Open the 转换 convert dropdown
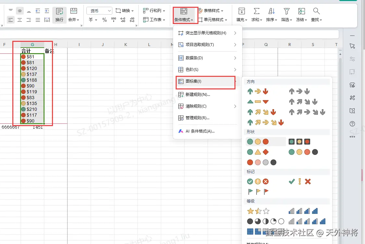The width and height of the screenshot is (365, 244). click(x=125, y=11)
